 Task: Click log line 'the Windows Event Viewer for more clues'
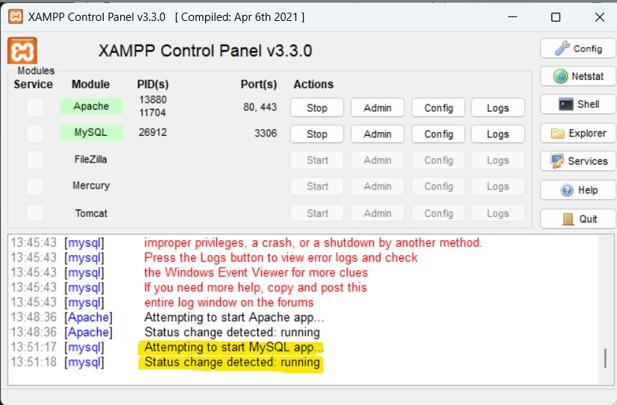(256, 272)
